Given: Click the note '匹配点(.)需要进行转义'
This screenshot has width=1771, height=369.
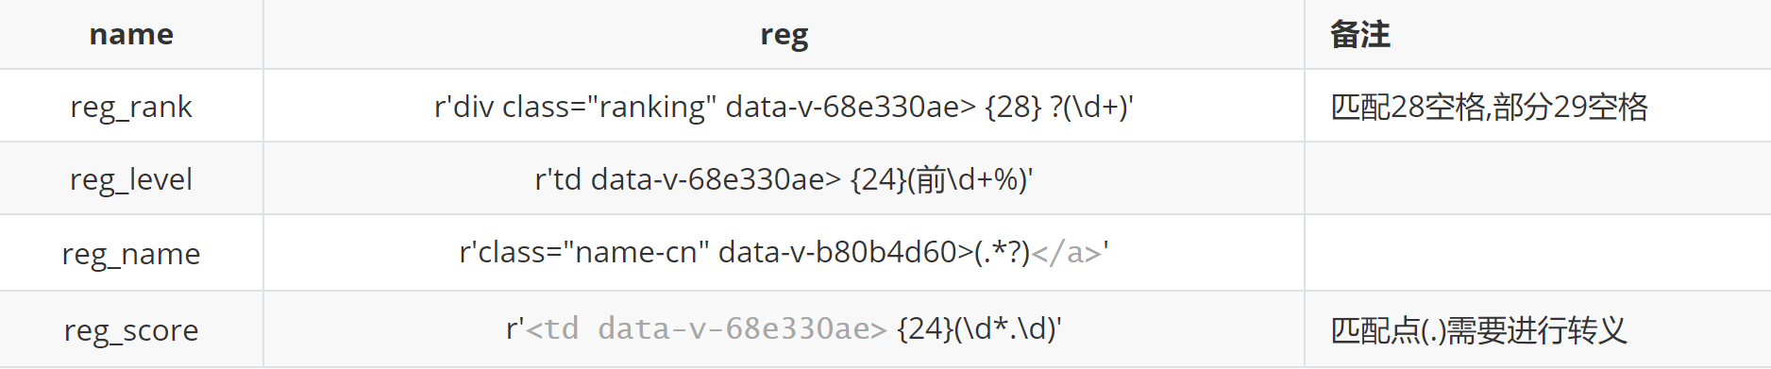Looking at the screenshot, I should [1478, 330].
